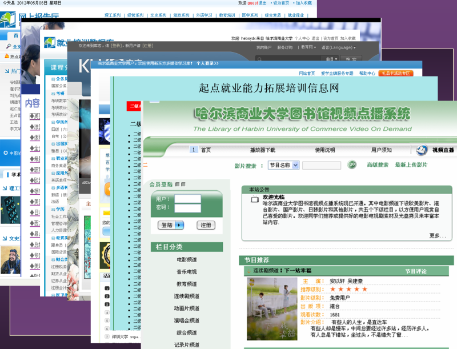
Task: Click the 节目评论 link
Action: [x=416, y=271]
